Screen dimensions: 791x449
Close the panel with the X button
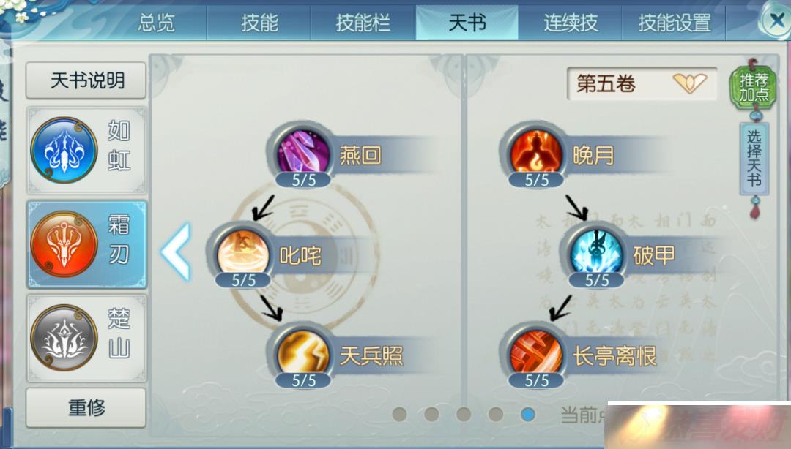tap(776, 21)
